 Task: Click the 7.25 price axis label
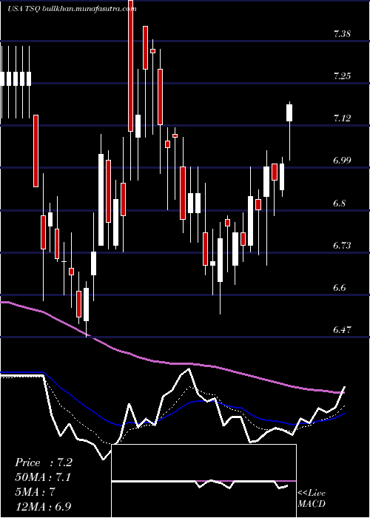point(342,76)
